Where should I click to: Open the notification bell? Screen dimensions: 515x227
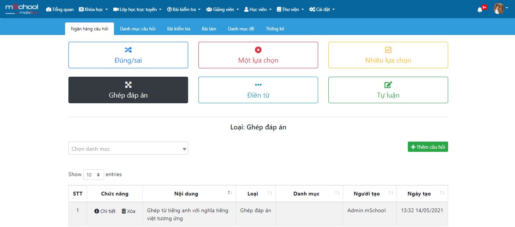(x=480, y=9)
